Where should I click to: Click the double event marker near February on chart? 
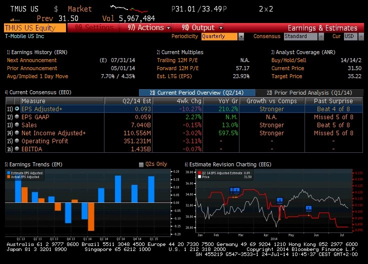coord(234,190)
